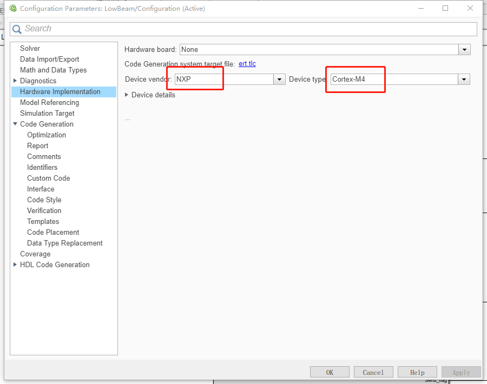Click the Cancel button
The height and width of the screenshot is (384, 487).
tap(373, 372)
